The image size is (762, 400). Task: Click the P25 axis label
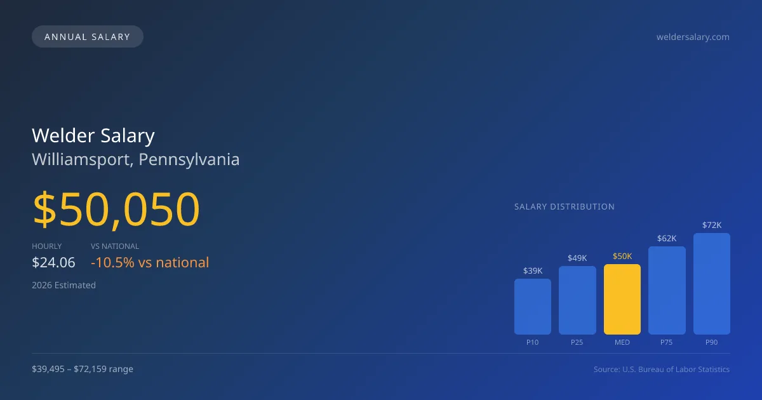pos(577,342)
